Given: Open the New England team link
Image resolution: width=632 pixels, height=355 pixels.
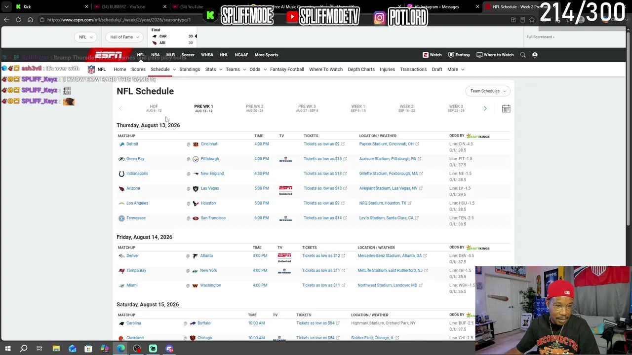Looking at the screenshot, I should (x=212, y=174).
